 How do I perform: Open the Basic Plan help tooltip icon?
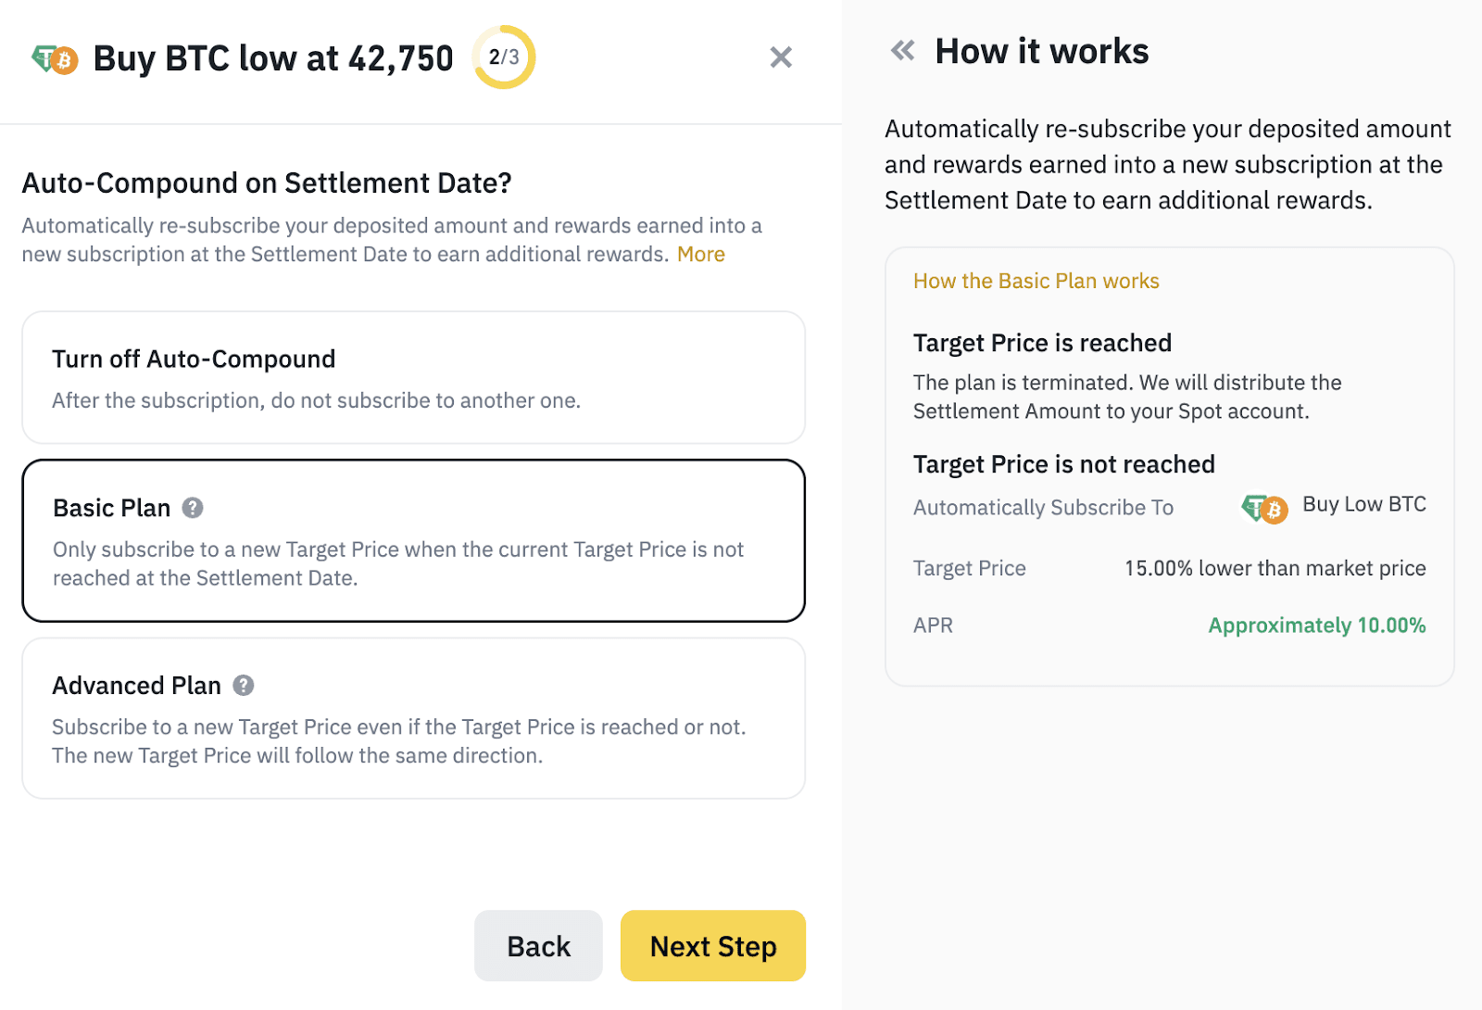pyautogui.click(x=193, y=508)
